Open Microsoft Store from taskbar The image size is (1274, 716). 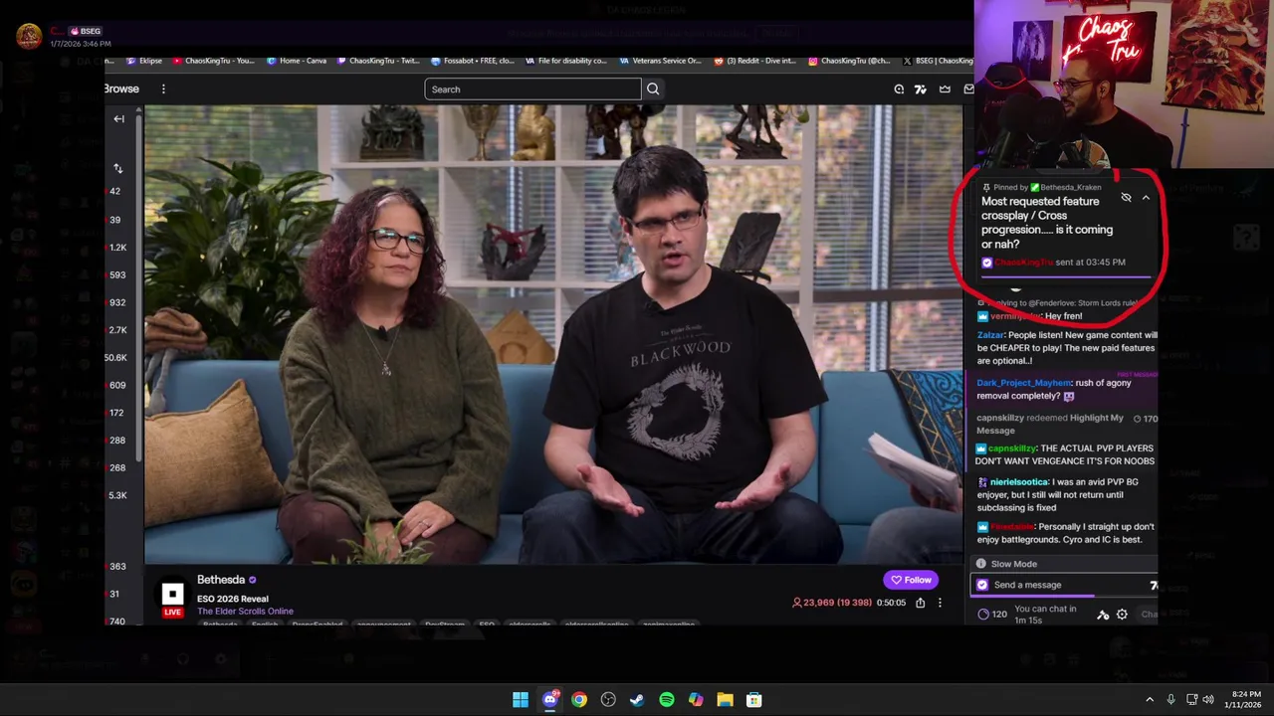pyautogui.click(x=754, y=700)
